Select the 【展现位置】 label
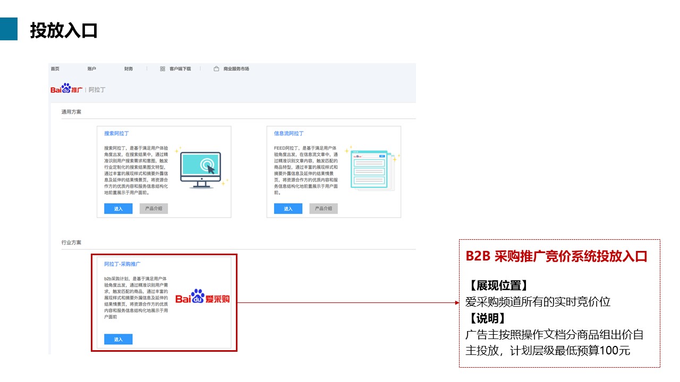Viewport: 680px width, 382px height. 497,285
